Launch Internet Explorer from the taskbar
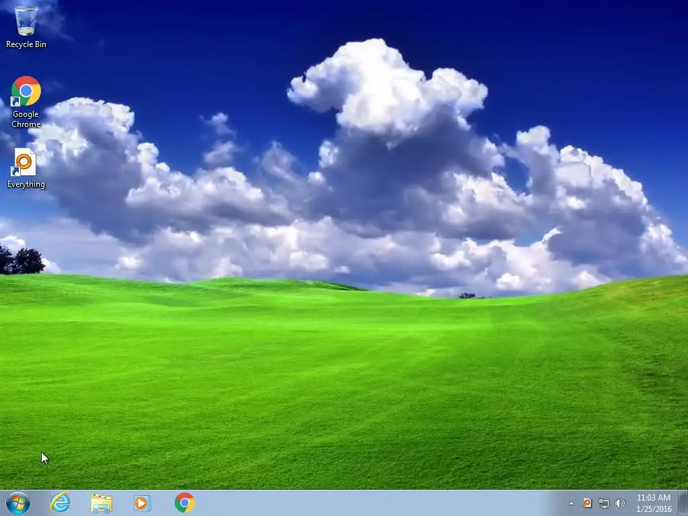This screenshot has height=516, width=688. click(x=60, y=503)
